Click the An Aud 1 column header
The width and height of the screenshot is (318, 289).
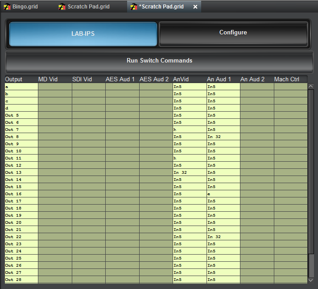click(223, 79)
